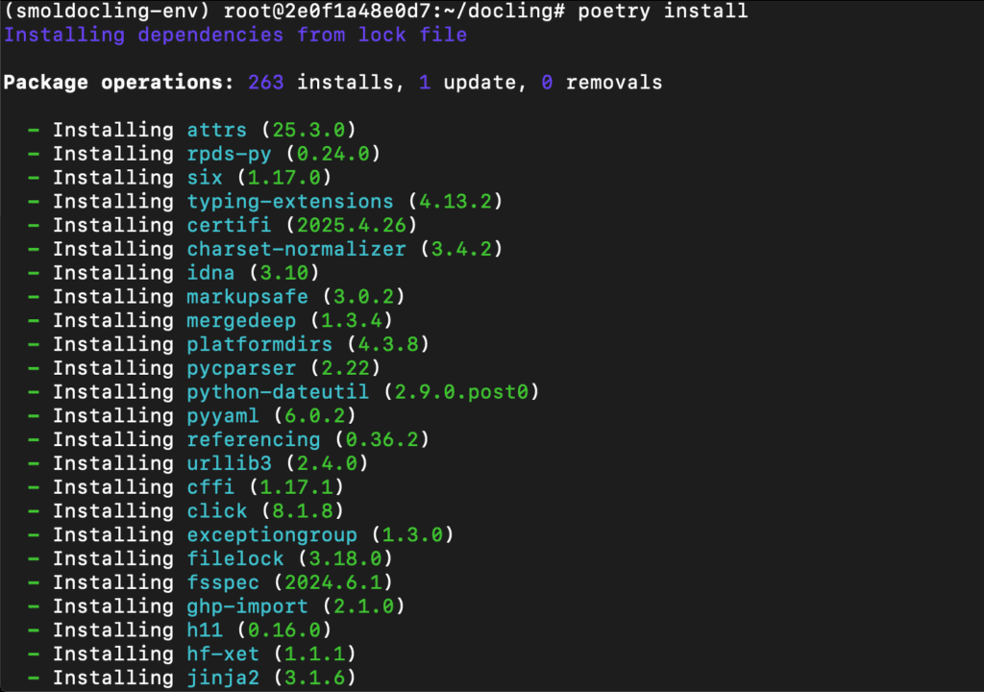Click the '(smoldocling-env)' environment prefix
984x692 pixels.
tap(107, 12)
